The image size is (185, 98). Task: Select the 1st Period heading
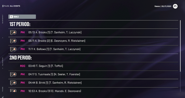pyautogui.click(x=20, y=24)
